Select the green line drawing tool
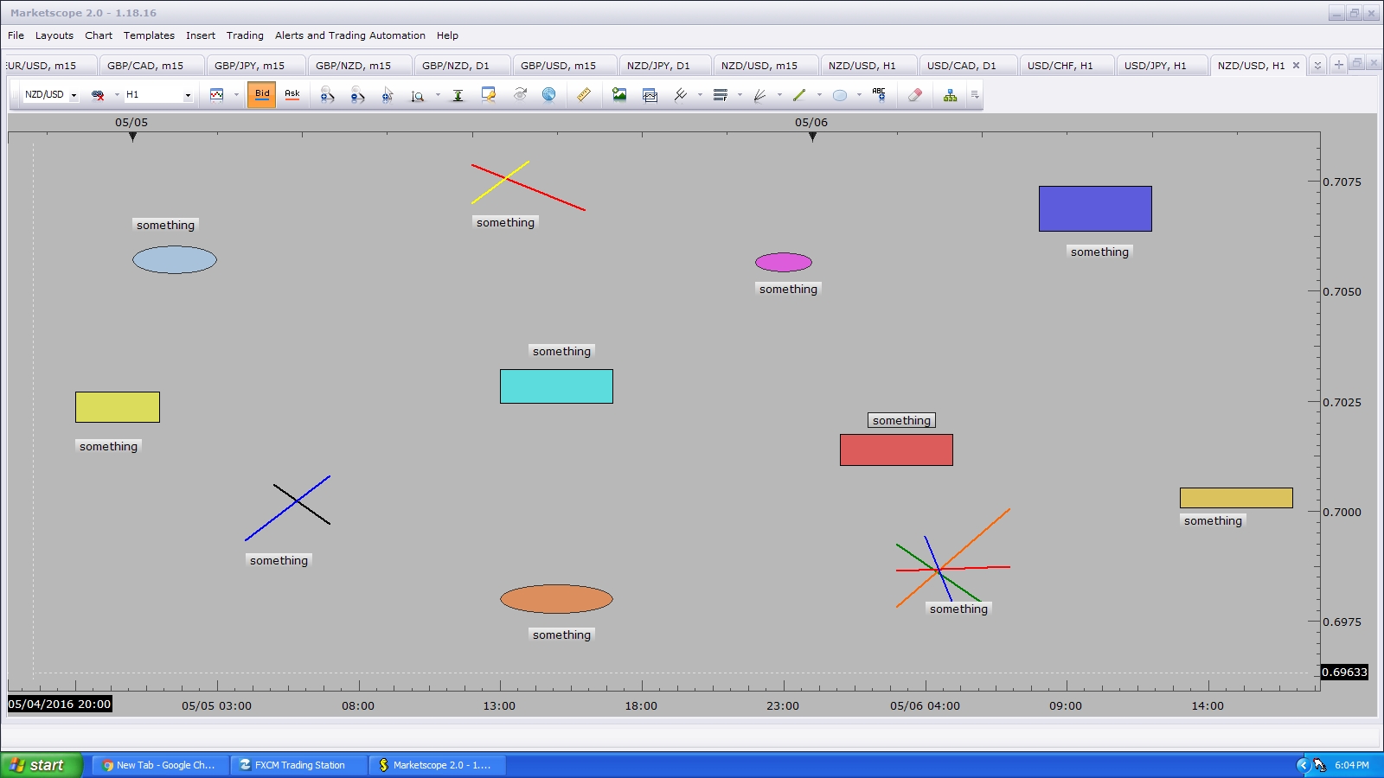The height and width of the screenshot is (778, 1384). [x=799, y=95]
